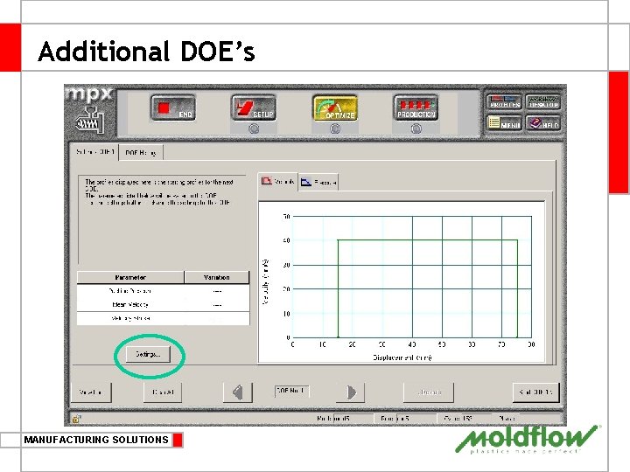The image size is (630, 472).
Task: Click the leftmost bottom bar button
Action: coord(91,392)
